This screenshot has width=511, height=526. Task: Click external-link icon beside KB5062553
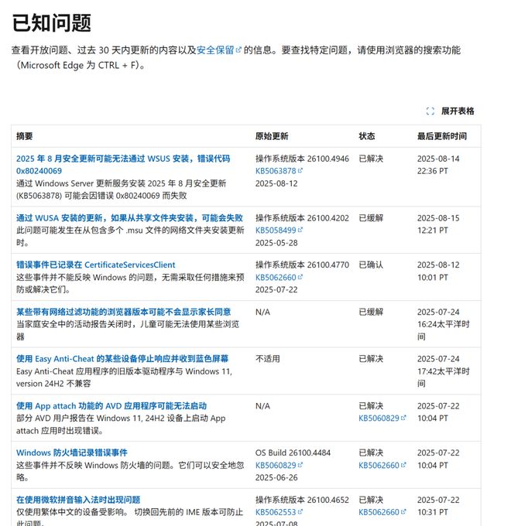click(300, 512)
